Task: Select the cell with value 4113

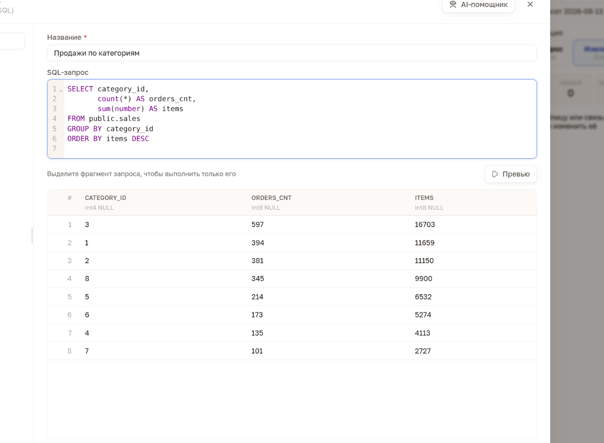Action: [423, 333]
